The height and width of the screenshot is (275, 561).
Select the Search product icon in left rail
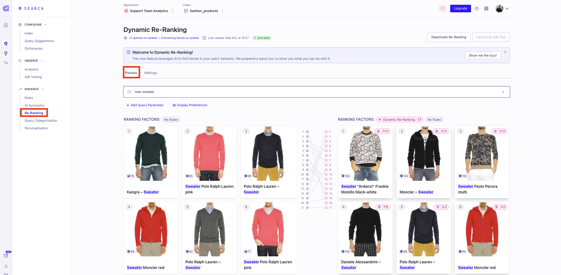point(6,44)
